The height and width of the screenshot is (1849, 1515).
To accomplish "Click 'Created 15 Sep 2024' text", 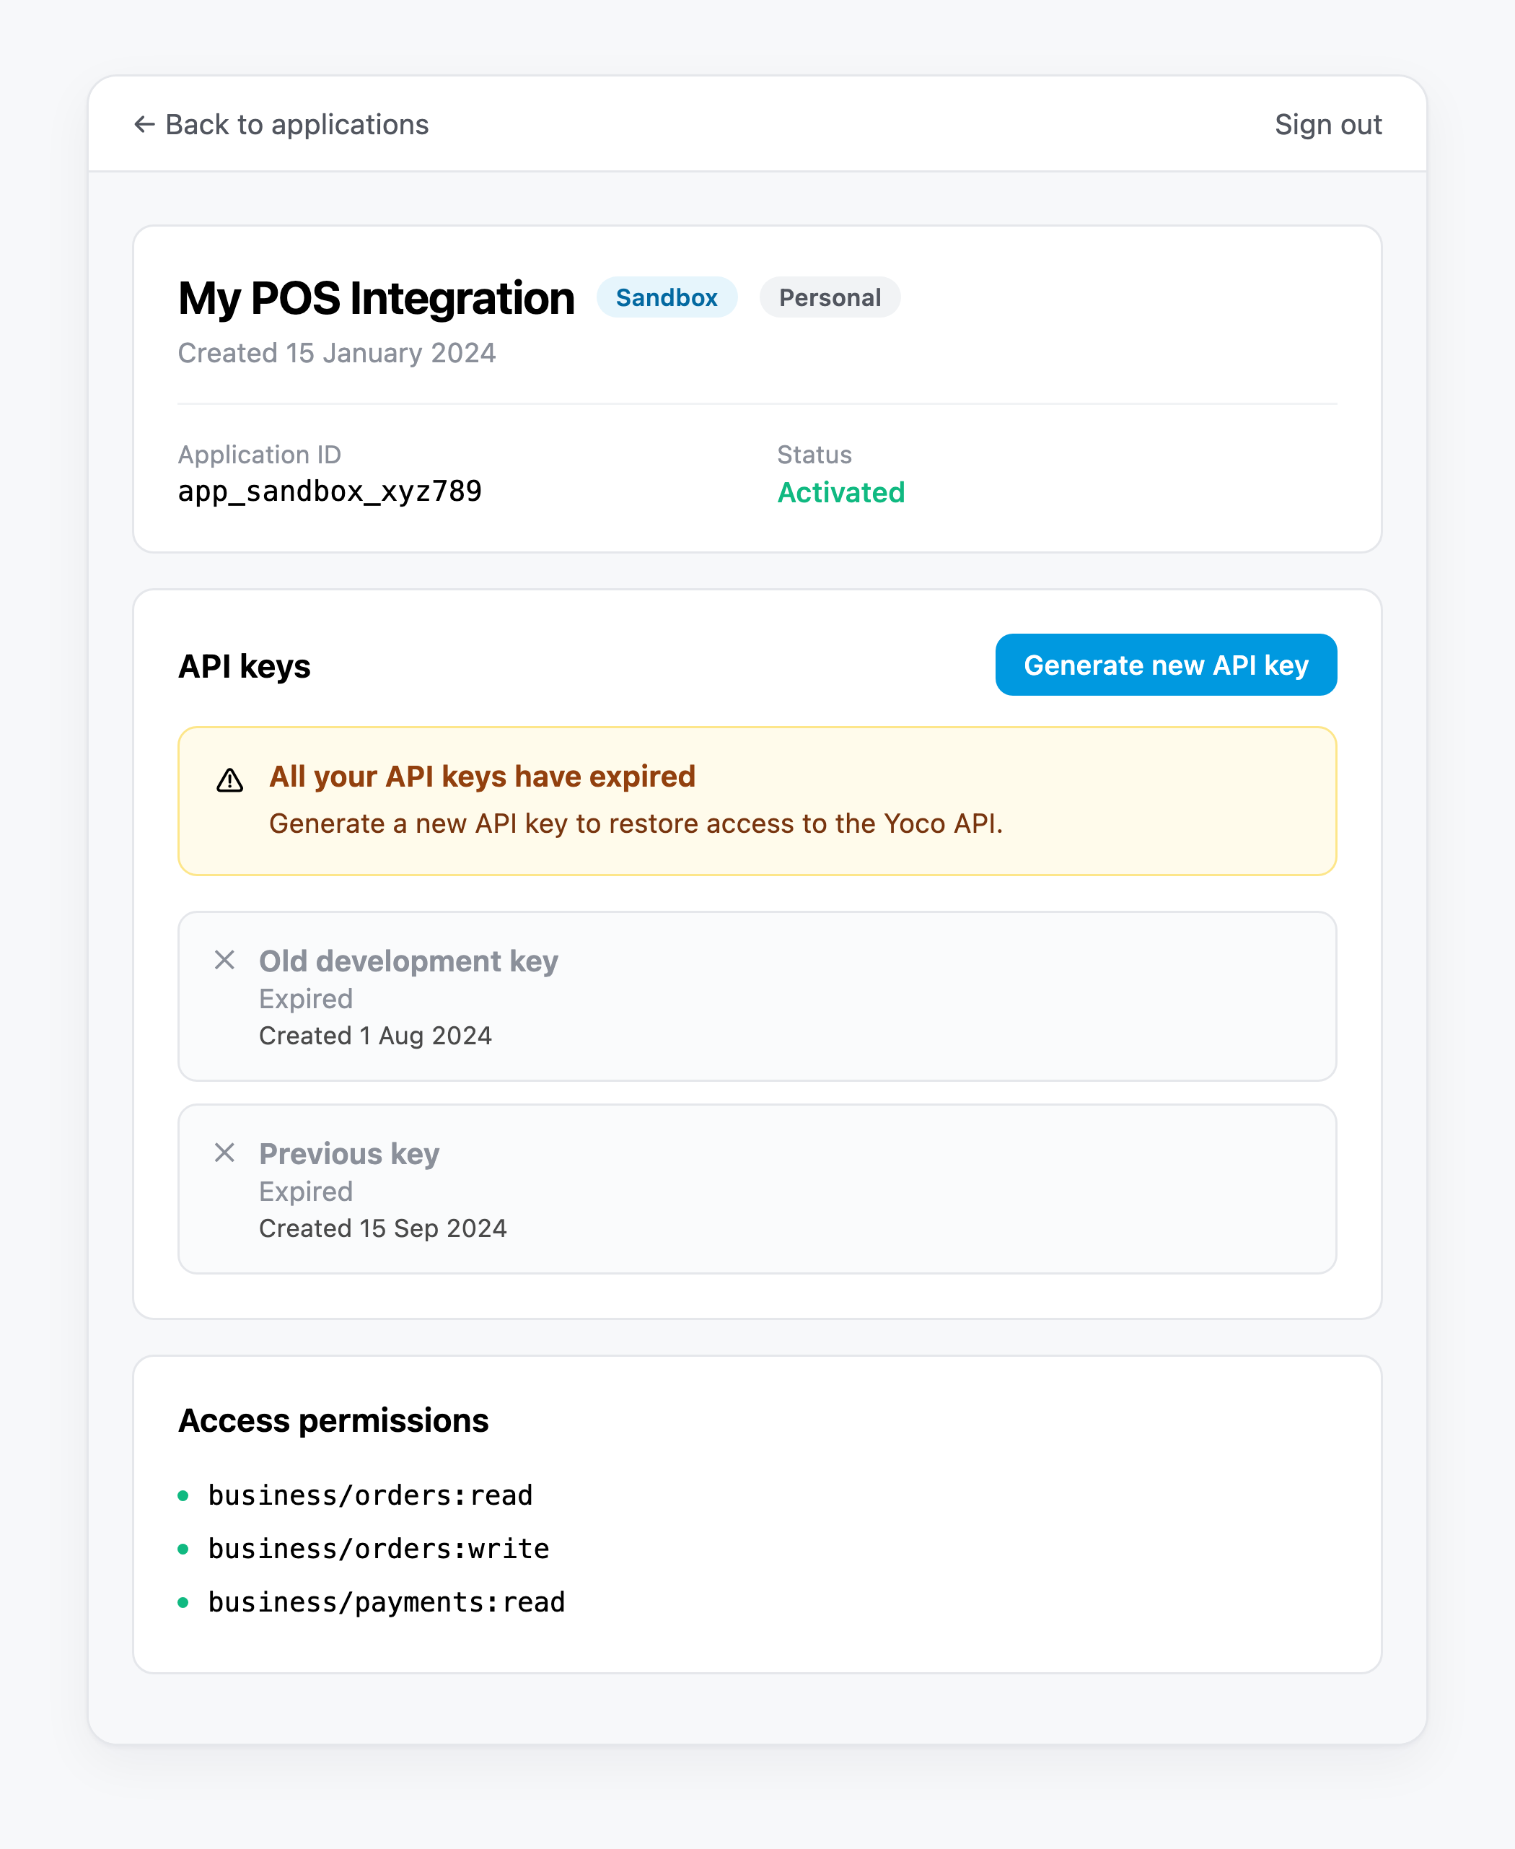I will pyautogui.click(x=383, y=1228).
